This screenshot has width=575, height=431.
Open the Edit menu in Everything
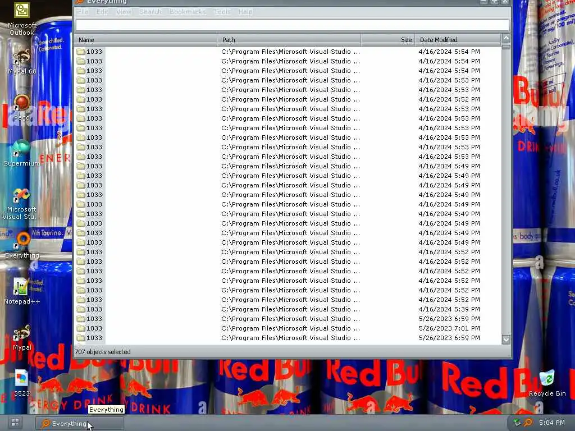(x=102, y=12)
